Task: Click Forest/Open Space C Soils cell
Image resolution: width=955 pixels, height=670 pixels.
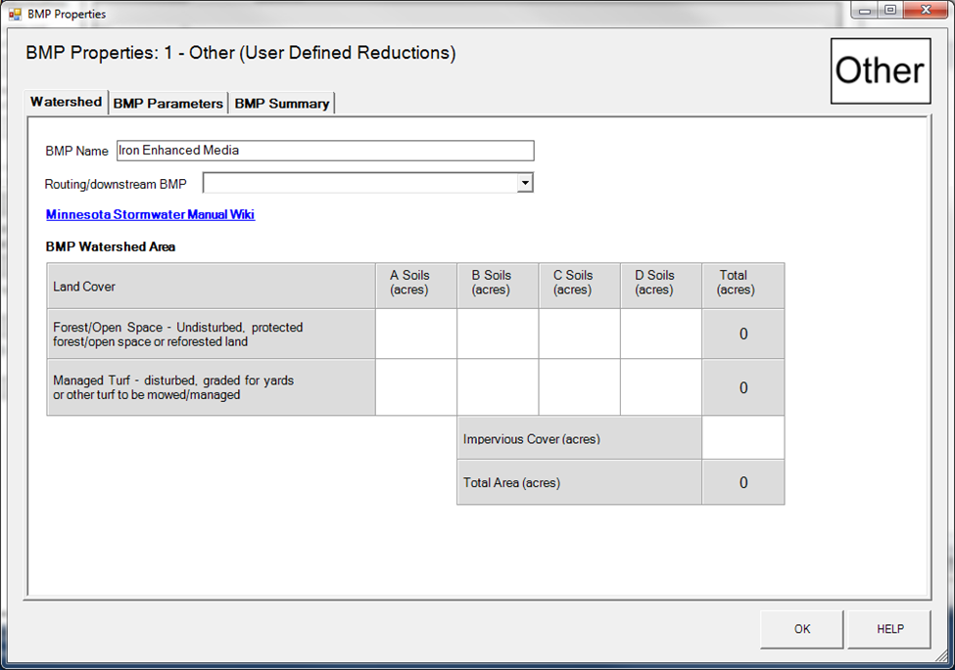Action: pos(579,335)
